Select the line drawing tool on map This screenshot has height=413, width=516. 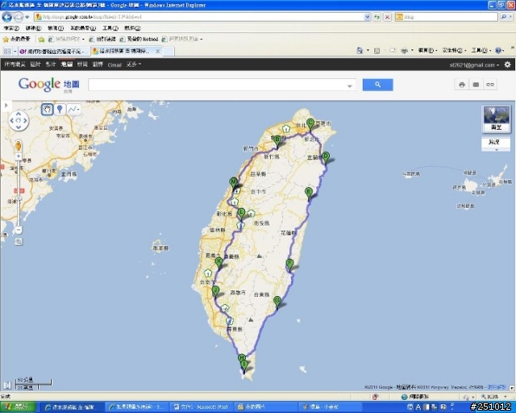73,109
